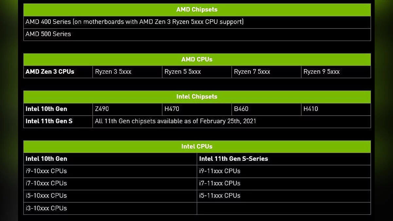Click the H470 chipset cell
Screen dimensions: 393x221
point(172,109)
